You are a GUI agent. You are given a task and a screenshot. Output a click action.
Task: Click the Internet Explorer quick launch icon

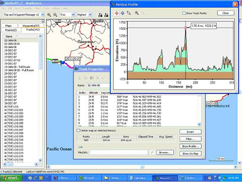pyautogui.click(x=35, y=178)
